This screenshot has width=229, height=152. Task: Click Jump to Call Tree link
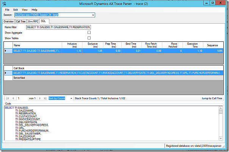tap(212, 98)
